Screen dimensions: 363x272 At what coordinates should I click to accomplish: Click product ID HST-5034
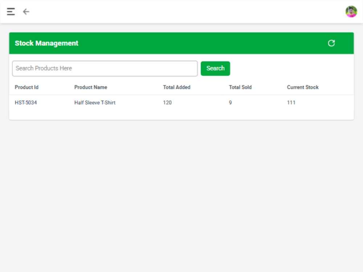coord(26,103)
